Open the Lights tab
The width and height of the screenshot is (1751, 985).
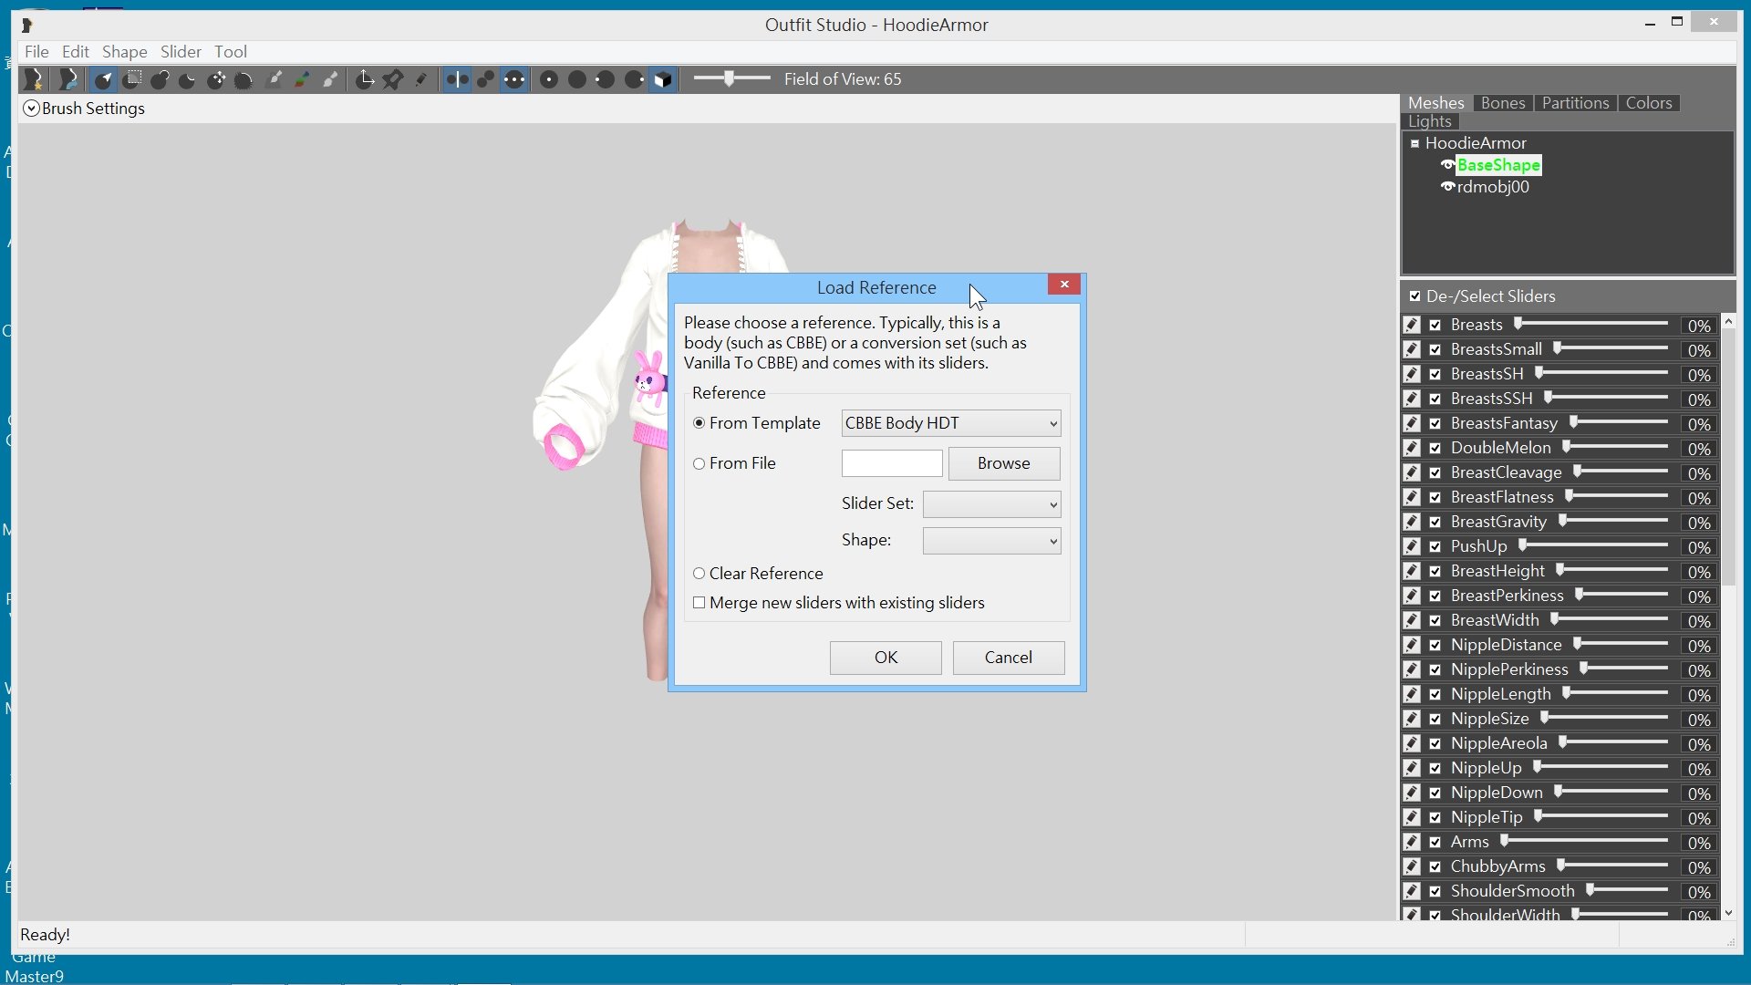point(1430,121)
